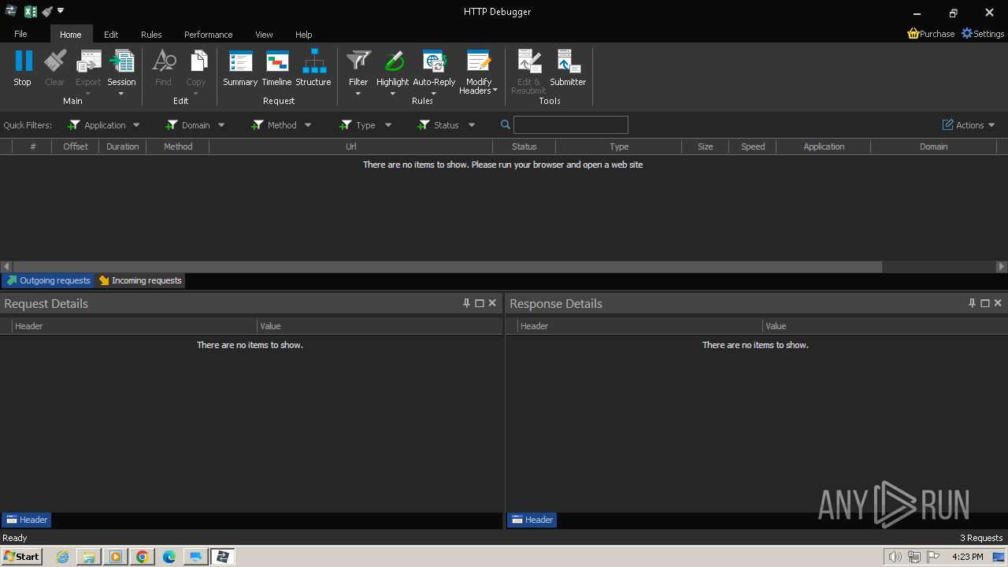Open Internet Explorer from the taskbar
The height and width of the screenshot is (567, 1008).
pos(62,557)
